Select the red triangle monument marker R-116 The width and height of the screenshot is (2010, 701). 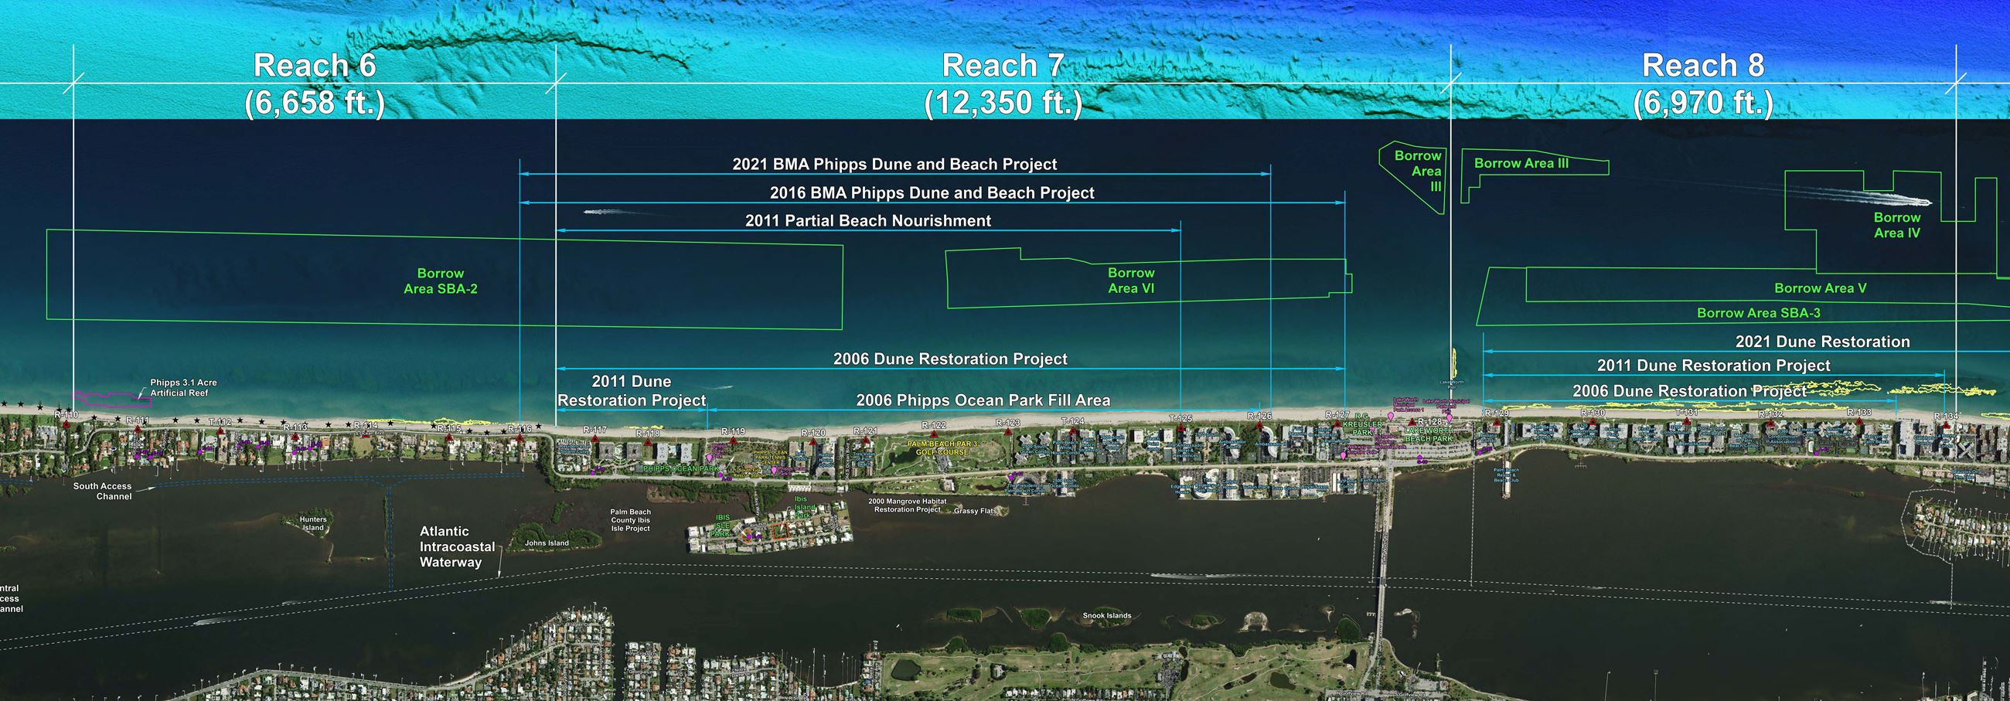click(x=520, y=439)
